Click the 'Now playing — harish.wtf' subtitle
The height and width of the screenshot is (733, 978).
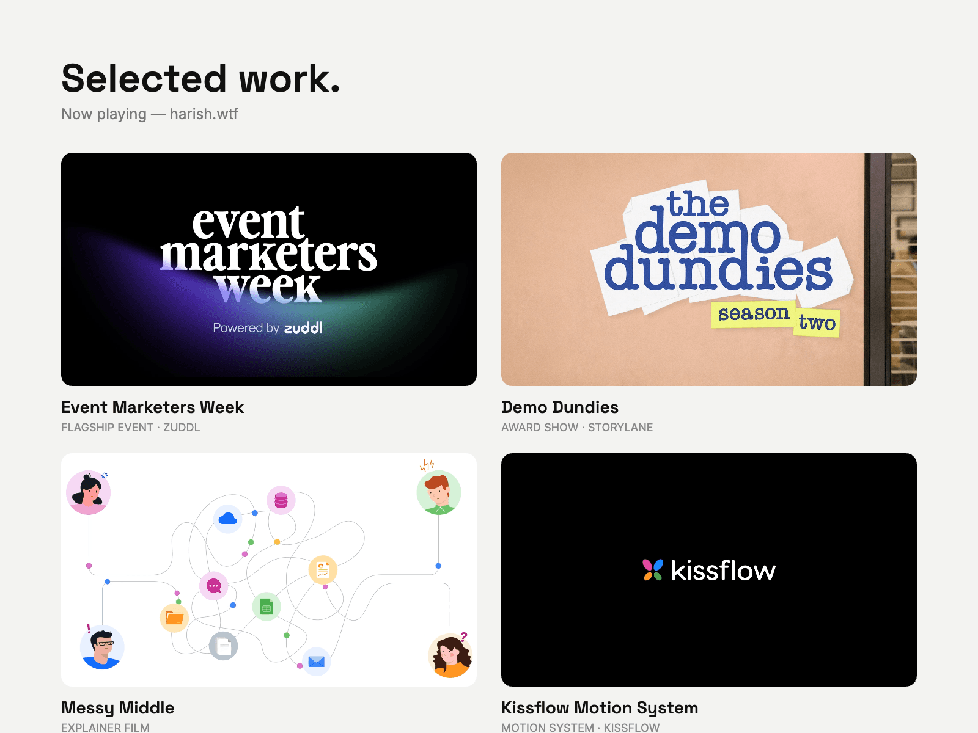click(150, 114)
